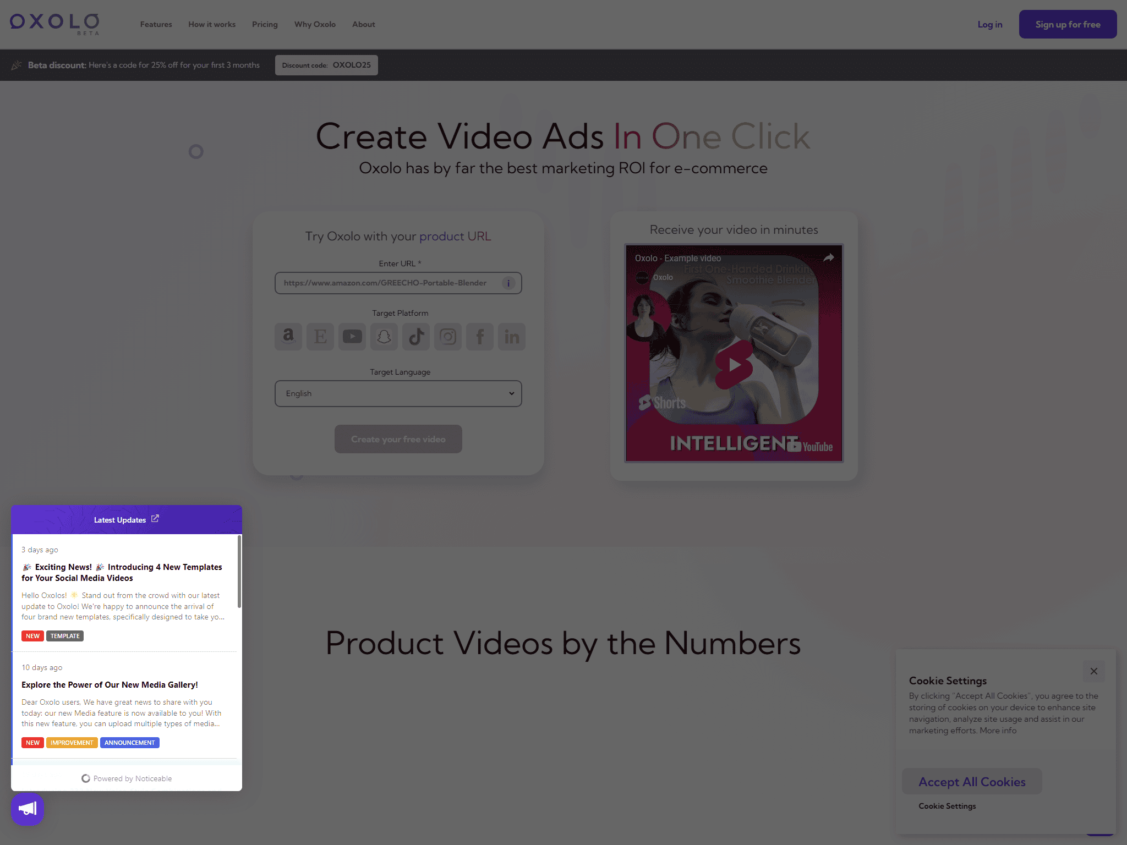Screen dimensions: 1127x845
Task: Click Powered by Noticeable link
Action: 127,778
